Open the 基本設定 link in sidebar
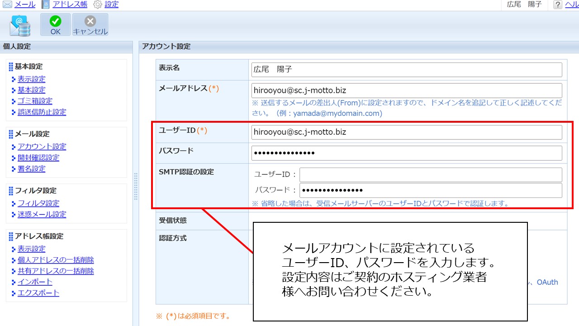579x326 pixels. pyautogui.click(x=32, y=90)
